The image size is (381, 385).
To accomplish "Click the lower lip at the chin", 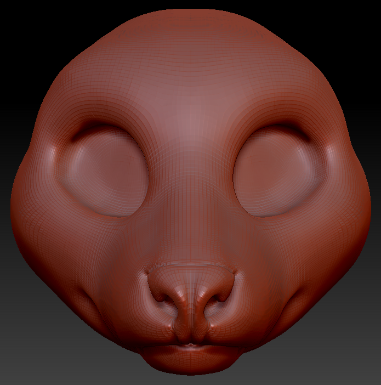I will click(x=191, y=359).
